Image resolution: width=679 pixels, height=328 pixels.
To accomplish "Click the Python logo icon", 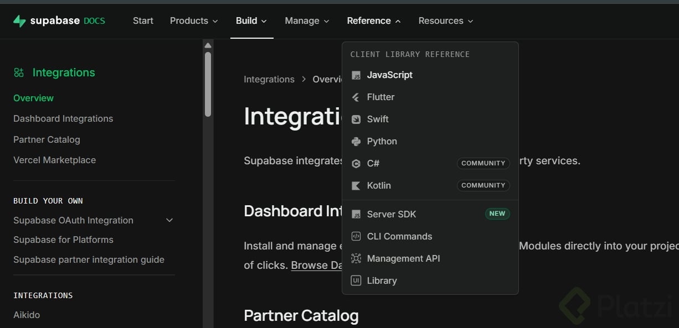I will click(356, 142).
